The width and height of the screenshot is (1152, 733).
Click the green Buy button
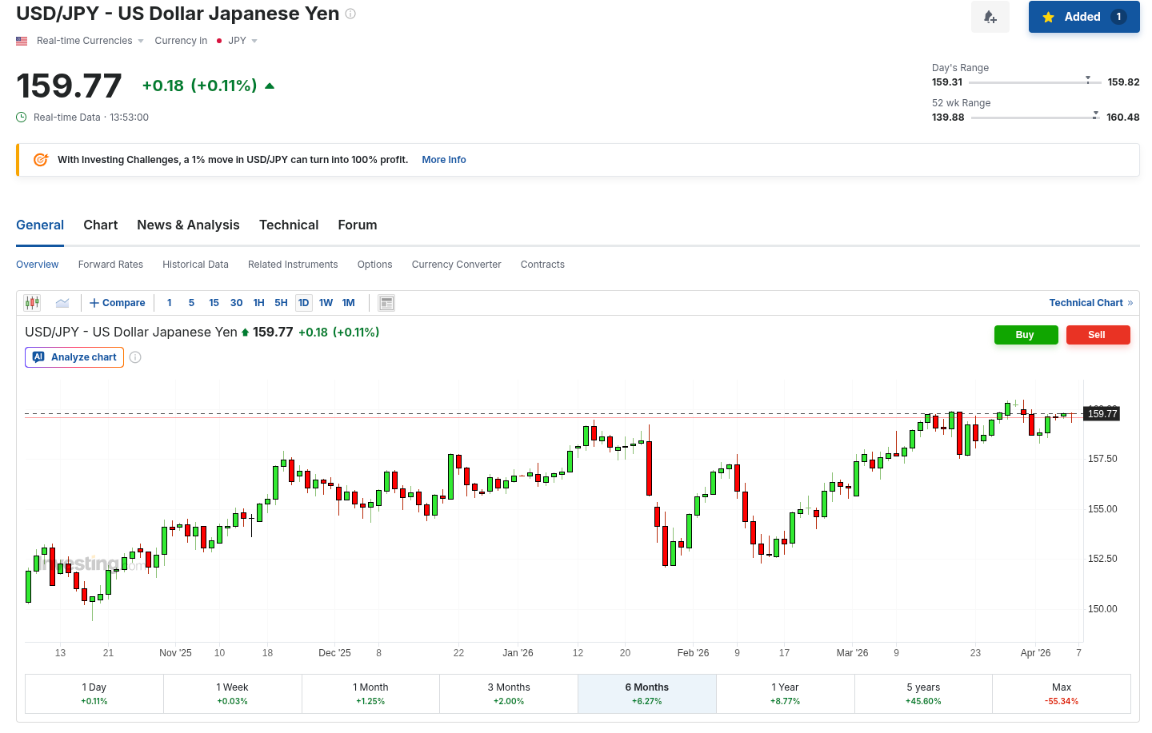click(1026, 335)
